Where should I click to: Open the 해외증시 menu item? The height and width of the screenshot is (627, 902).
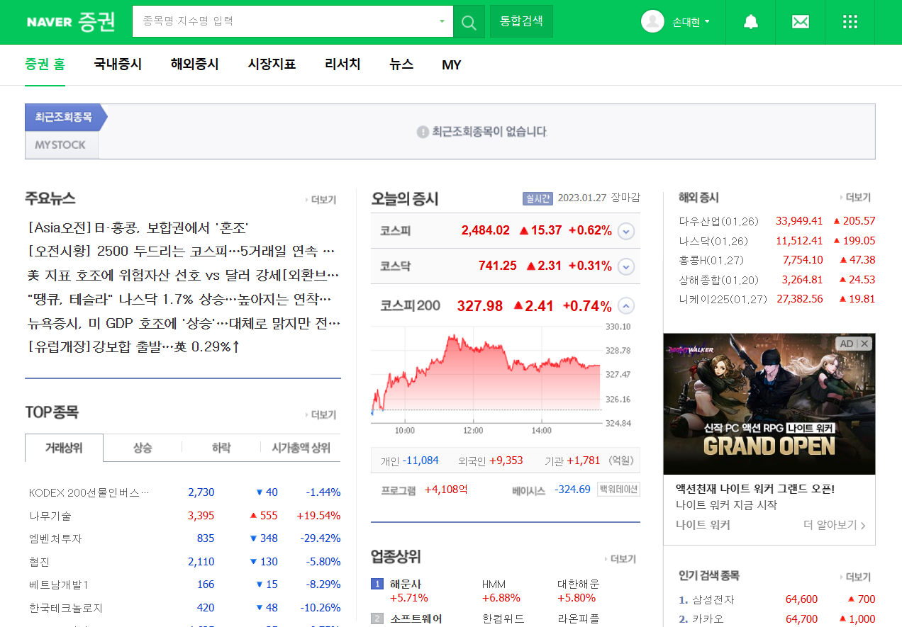[x=194, y=64]
